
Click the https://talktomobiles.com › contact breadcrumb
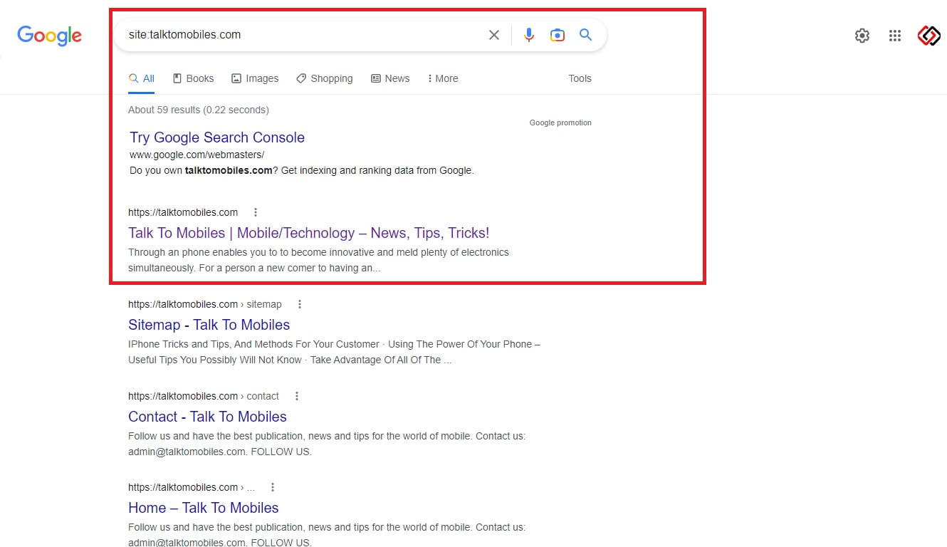pos(204,396)
